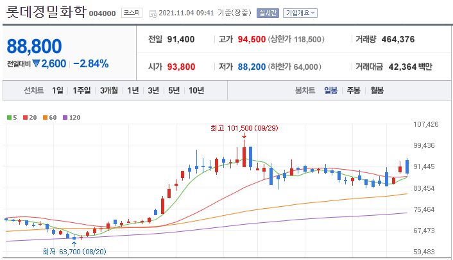Select the 1년 line chart period
Image resolution: width=453 pixels, height=260 pixels.
(x=133, y=90)
